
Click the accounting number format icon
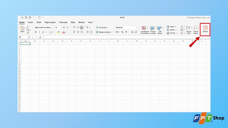tap(117, 32)
